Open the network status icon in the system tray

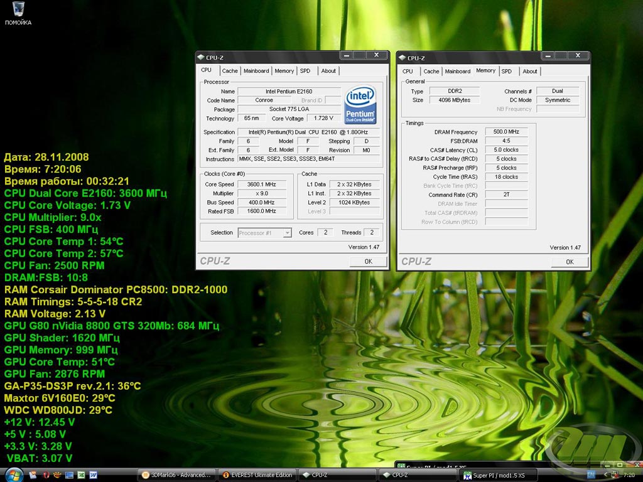(615, 475)
